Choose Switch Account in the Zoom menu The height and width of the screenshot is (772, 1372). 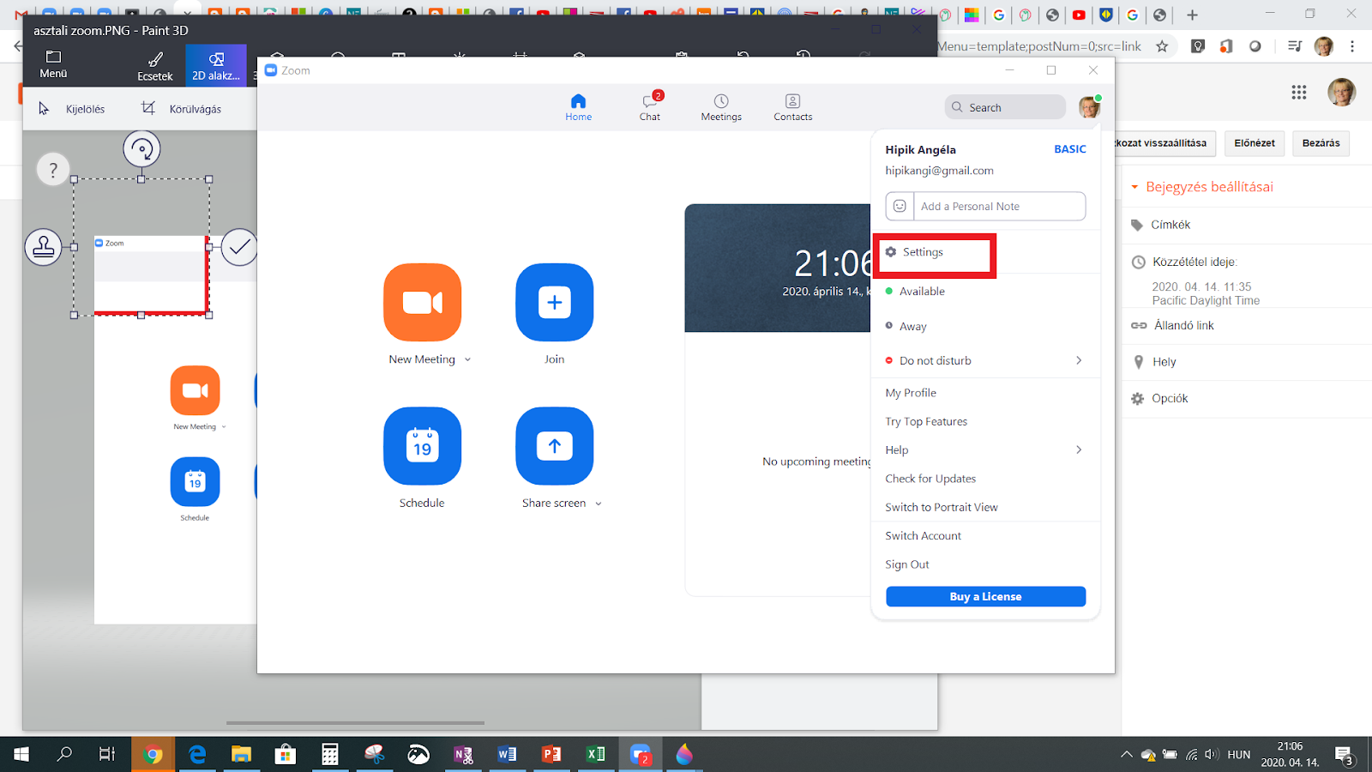pyautogui.click(x=923, y=536)
